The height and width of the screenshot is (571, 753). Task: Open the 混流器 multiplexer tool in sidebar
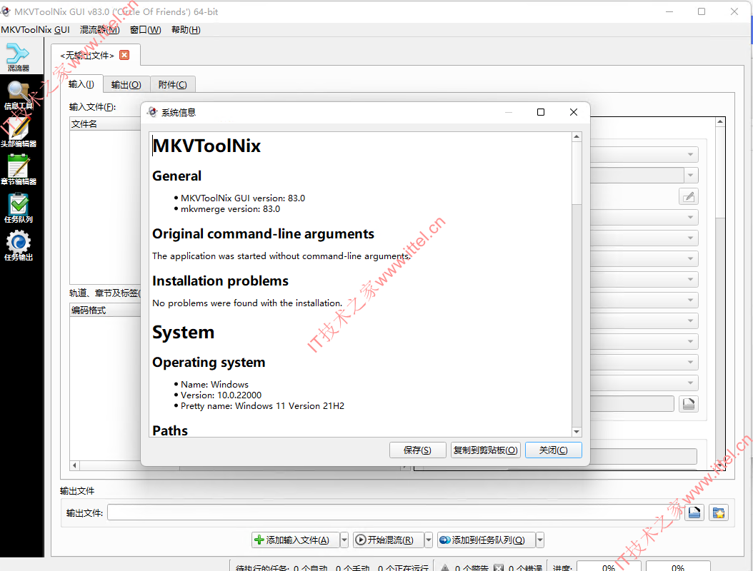click(x=19, y=57)
